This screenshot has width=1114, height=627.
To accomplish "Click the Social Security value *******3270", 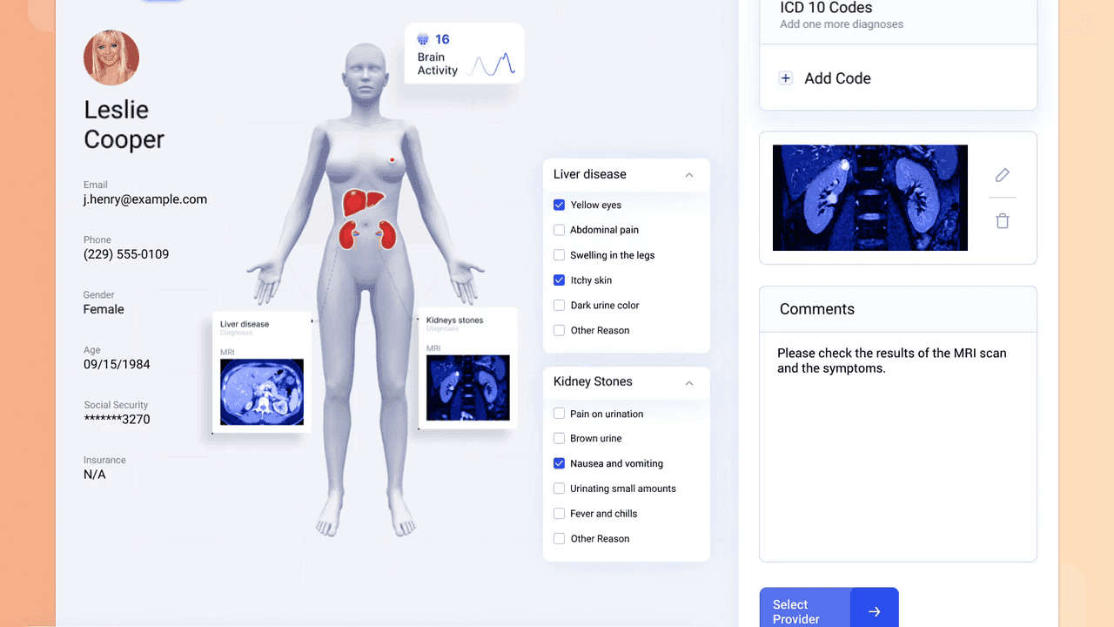I will [x=117, y=419].
